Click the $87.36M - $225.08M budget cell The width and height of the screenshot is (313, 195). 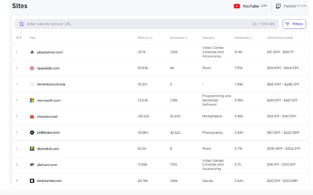click(283, 132)
